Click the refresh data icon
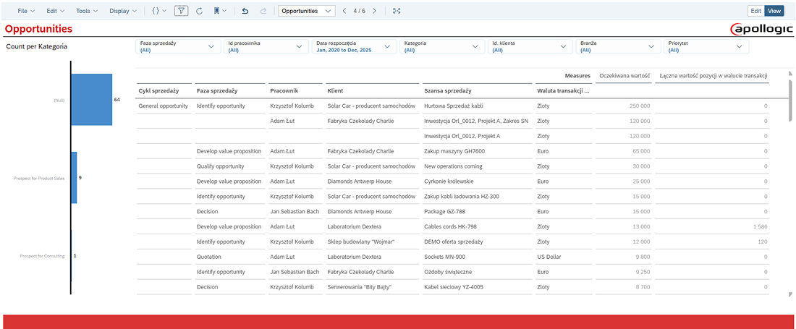This screenshot has height=329, width=796. [199, 11]
